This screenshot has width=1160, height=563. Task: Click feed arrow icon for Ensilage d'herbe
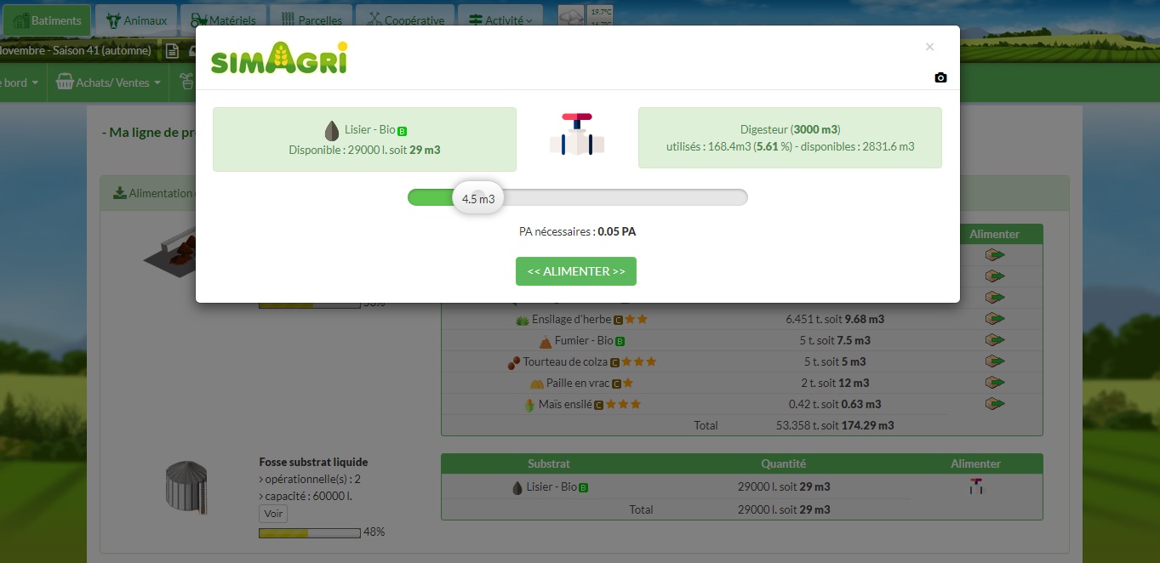point(995,319)
